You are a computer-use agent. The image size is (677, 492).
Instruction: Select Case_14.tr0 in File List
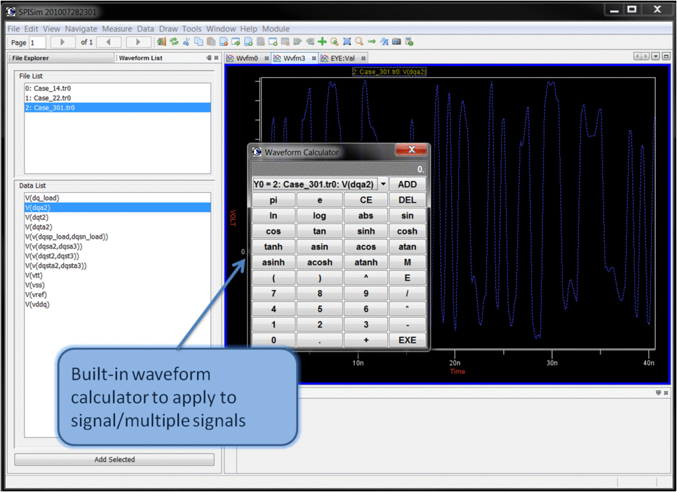click(x=48, y=88)
